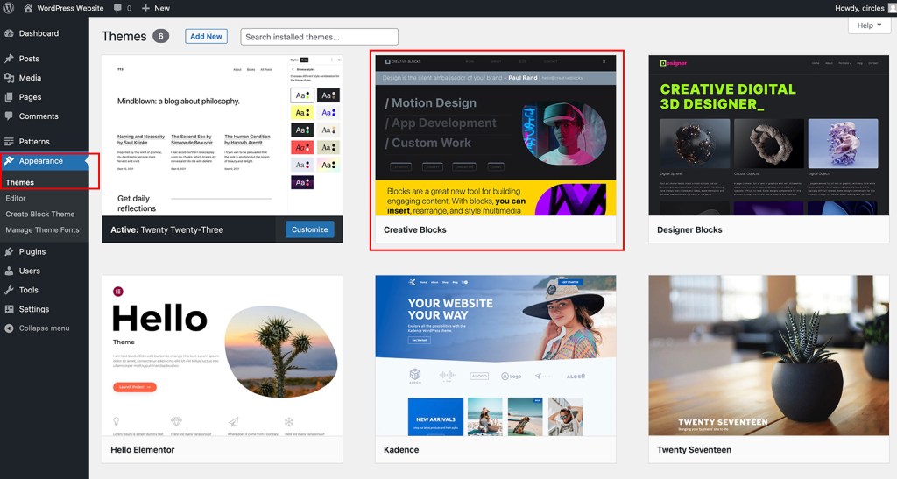897x479 pixels.
Task: Click the Media icon in sidebar
Action: coord(9,78)
